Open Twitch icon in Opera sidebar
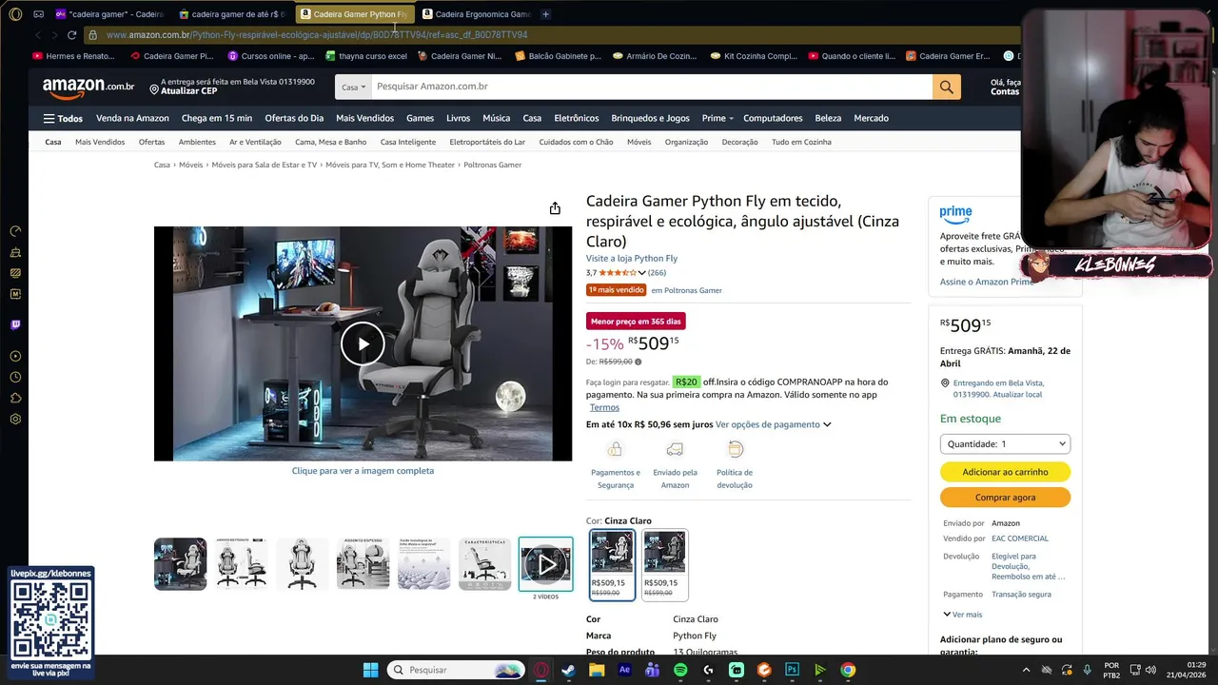The image size is (1218, 685). tap(15, 324)
